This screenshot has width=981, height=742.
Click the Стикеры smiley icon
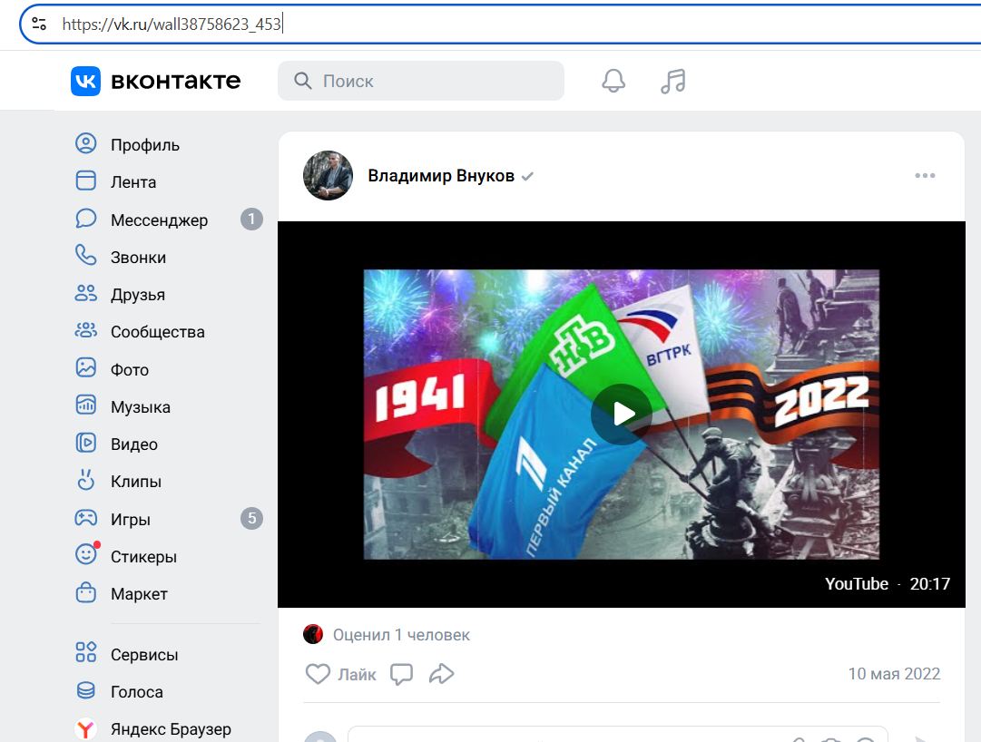(85, 554)
